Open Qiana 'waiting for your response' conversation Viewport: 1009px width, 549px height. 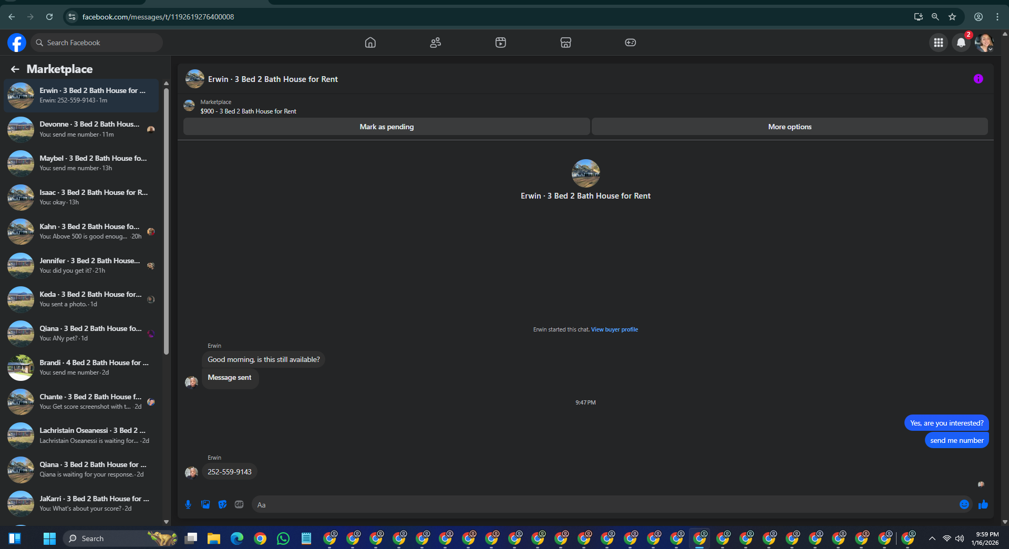point(81,469)
